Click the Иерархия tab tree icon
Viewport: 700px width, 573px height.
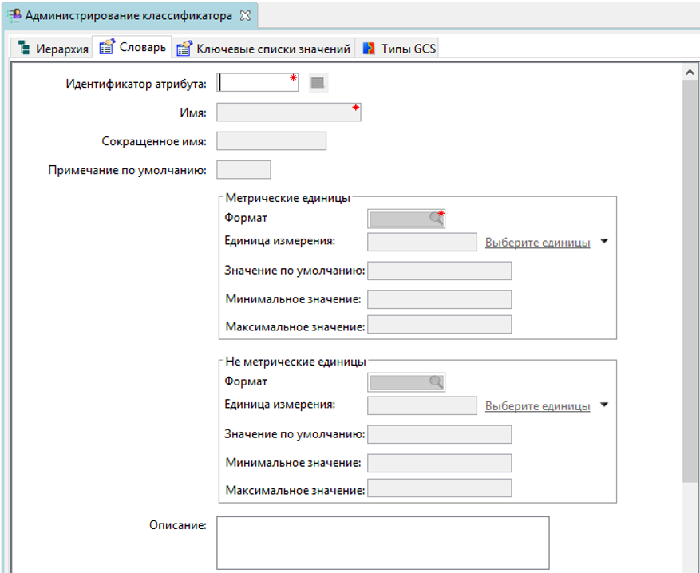click(24, 48)
